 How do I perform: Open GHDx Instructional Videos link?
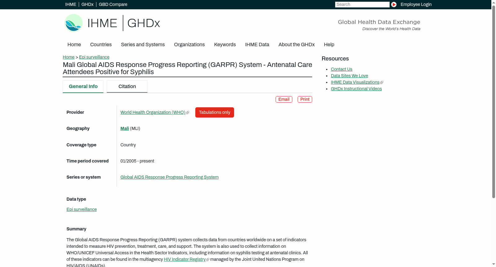pyautogui.click(x=356, y=89)
